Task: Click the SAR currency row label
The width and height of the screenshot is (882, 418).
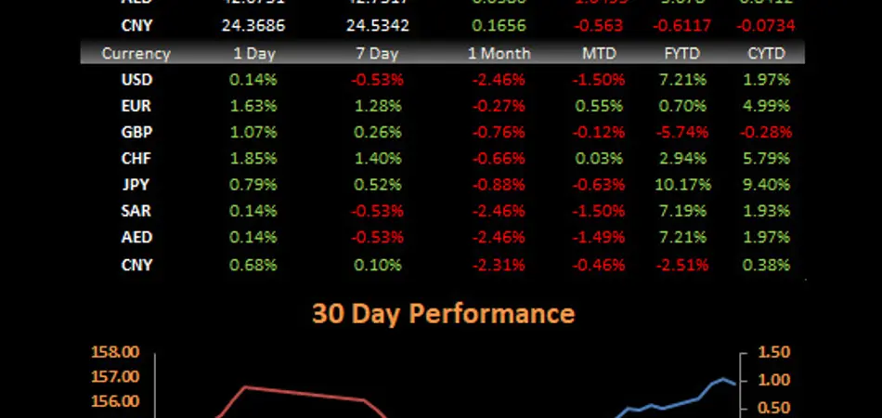Action: coord(136,212)
